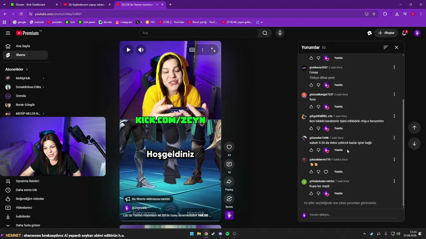This screenshot has height=239, width=426.
Task: Open the Windows Start menu
Action: pyautogui.click(x=192, y=234)
